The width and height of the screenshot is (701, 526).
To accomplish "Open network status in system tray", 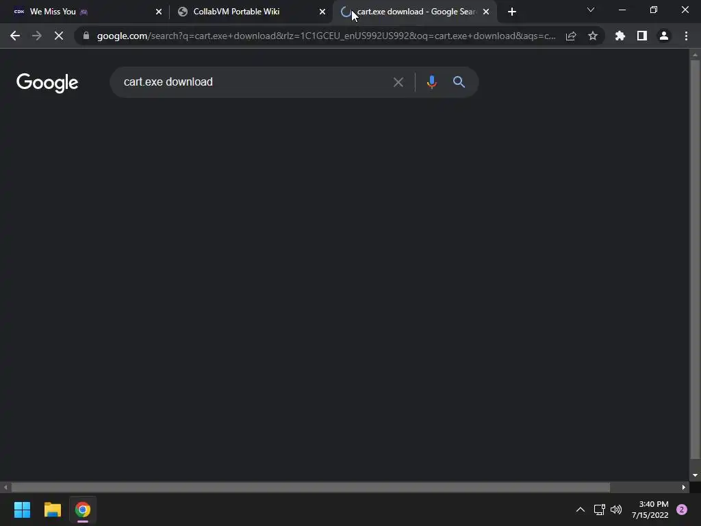I will (599, 510).
